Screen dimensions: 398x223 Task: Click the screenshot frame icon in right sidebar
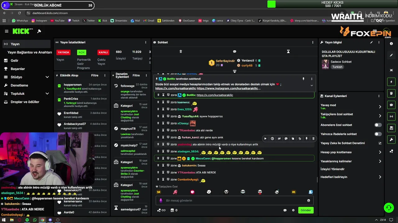coord(391,70)
